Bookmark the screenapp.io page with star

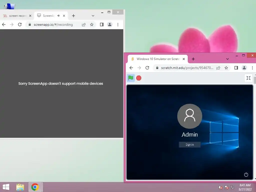[92, 24]
